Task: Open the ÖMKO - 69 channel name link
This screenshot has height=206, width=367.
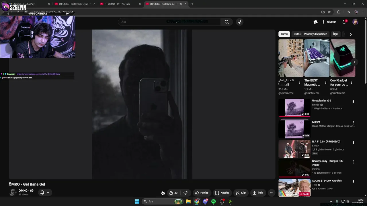Action: point(26,191)
